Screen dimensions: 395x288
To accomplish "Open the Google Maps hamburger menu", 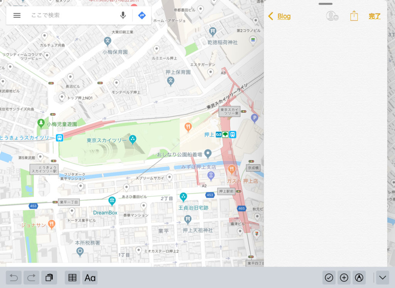I will coord(17,15).
